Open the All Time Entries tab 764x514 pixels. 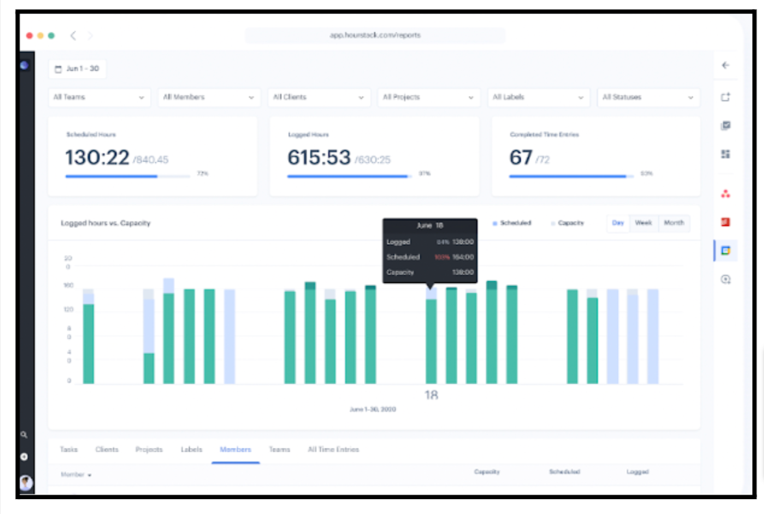coord(333,449)
